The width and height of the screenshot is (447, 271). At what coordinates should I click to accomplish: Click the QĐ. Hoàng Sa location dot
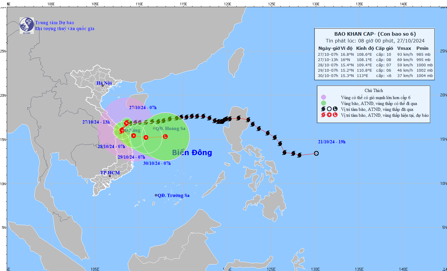(x=154, y=128)
